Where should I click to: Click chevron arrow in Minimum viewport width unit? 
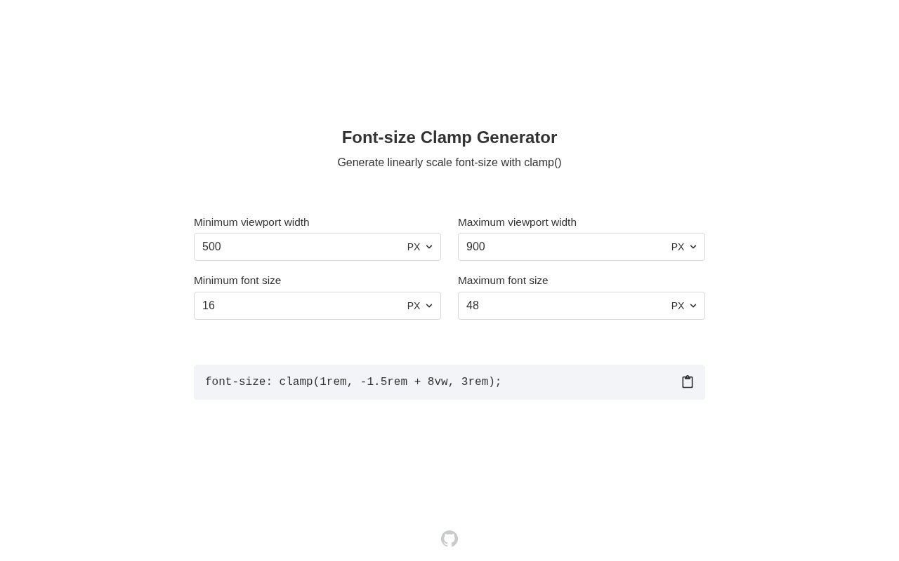pos(429,247)
